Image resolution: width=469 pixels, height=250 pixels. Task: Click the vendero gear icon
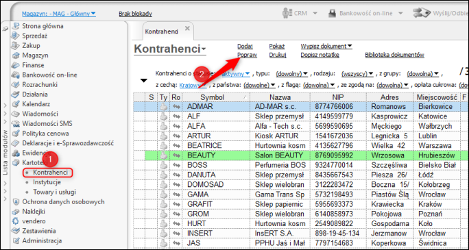pos(15,221)
